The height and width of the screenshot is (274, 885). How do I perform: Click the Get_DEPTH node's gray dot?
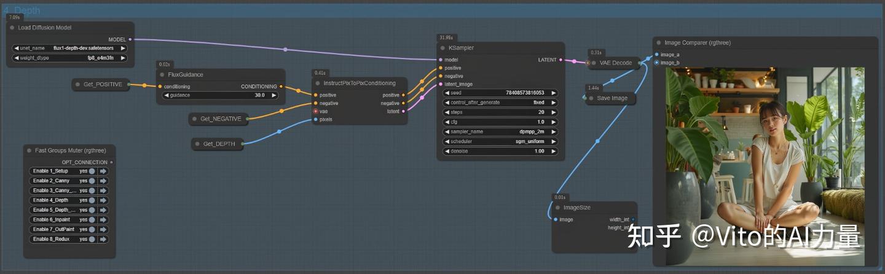coord(198,144)
